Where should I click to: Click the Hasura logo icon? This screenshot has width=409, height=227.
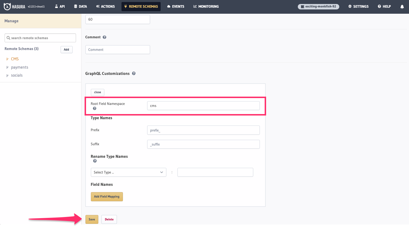7,6
